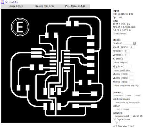Click the x0 (mm) field
The image size is (145, 128).
tap(127, 51)
